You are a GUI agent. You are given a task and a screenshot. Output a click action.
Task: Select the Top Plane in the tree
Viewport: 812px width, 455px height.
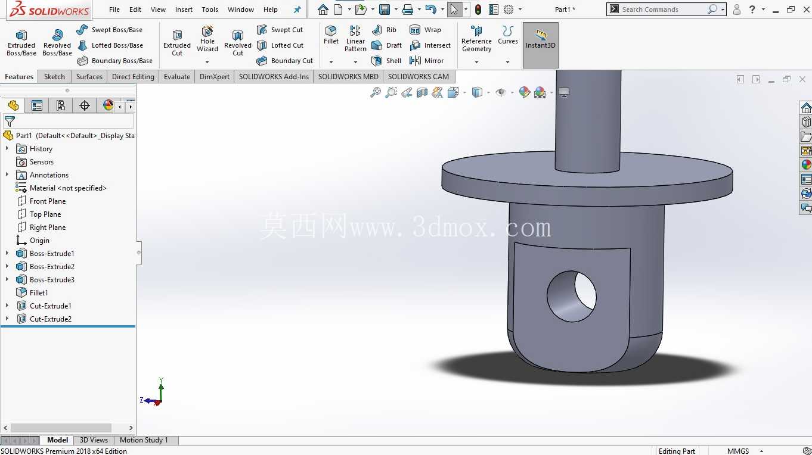pos(39,214)
